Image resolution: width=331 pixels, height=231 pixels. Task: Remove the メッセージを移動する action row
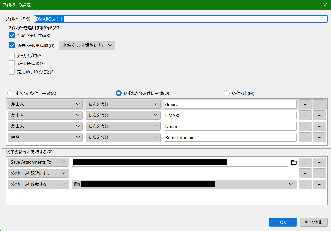[319, 184]
